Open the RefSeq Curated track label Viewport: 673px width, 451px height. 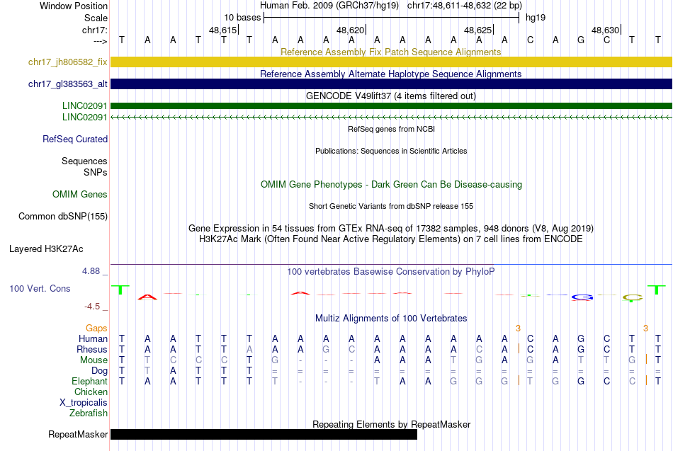(x=74, y=139)
